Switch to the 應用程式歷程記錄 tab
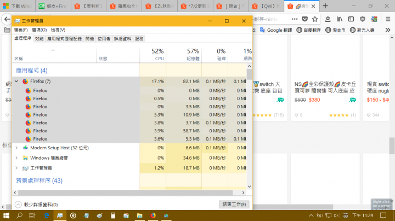395x221 pixels. (65, 39)
